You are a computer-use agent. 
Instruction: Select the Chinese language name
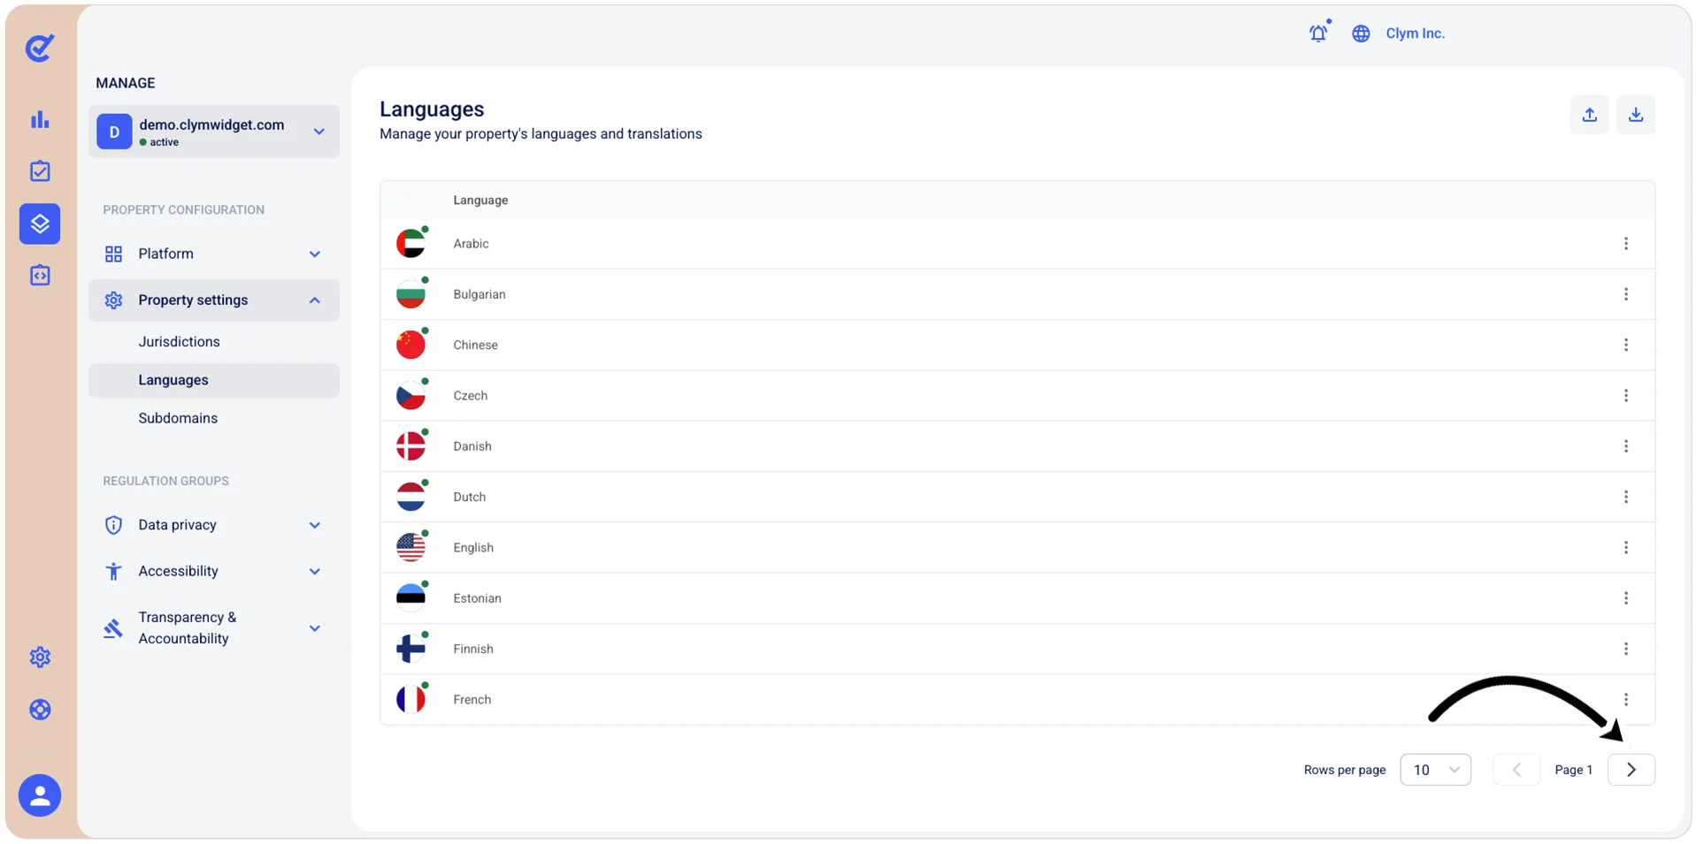[475, 345]
